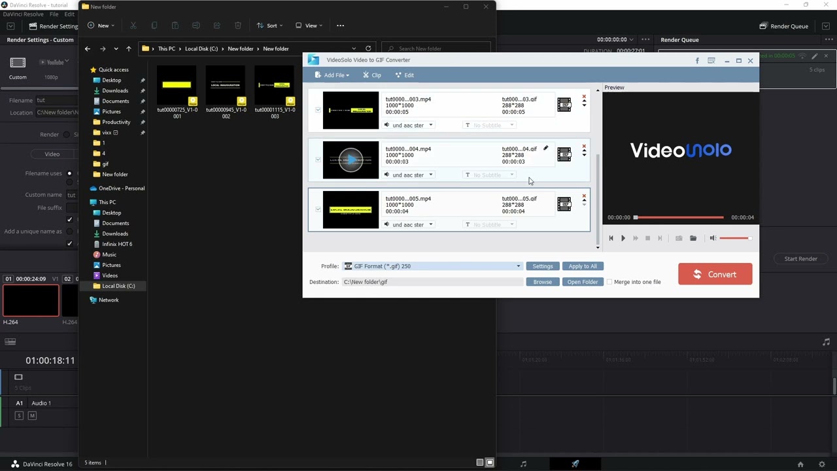The image size is (837, 471).
Task: Rename icon in File Explorer toolbar
Action: pos(196,26)
